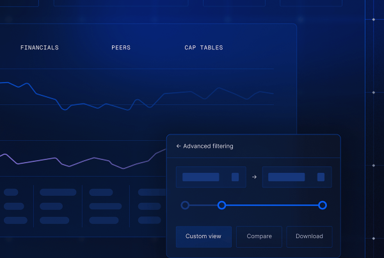Click the dim slider track segment
Viewport: 384px width, 258px height.
[203, 205]
